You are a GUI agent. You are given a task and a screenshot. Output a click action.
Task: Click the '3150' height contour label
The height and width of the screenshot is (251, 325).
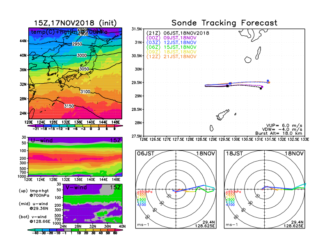pos(69,106)
